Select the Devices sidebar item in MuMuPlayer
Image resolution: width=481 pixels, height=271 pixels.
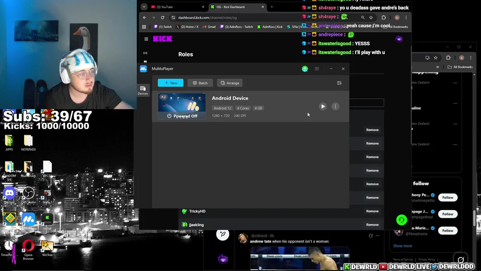pyautogui.click(x=143, y=90)
